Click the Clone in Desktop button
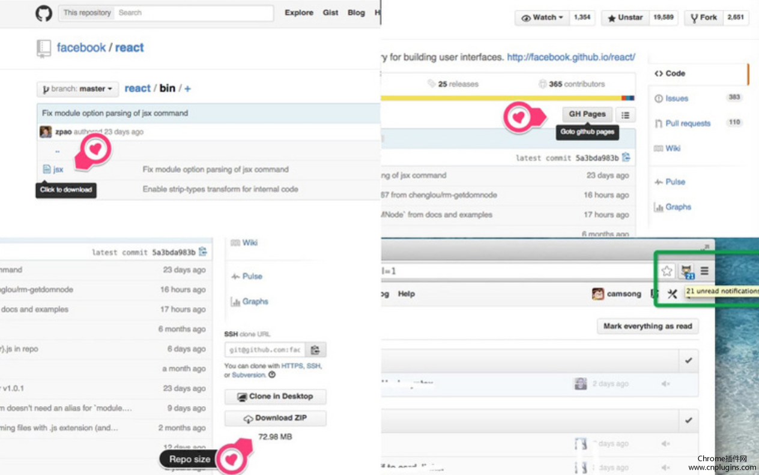This screenshot has height=475, width=759. pyautogui.click(x=276, y=396)
